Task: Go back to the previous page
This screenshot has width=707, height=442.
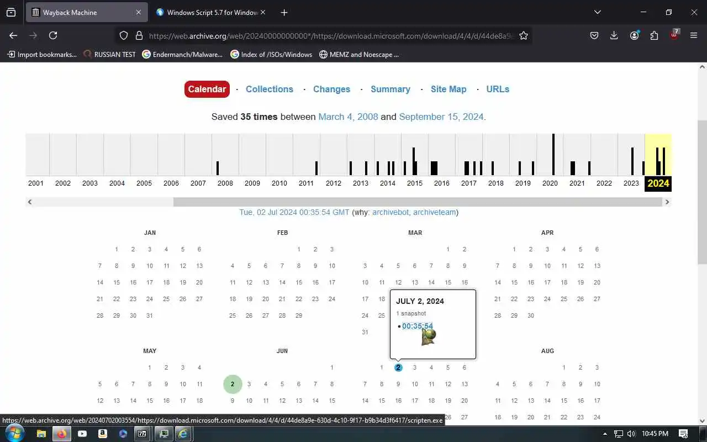Action: coord(13,35)
